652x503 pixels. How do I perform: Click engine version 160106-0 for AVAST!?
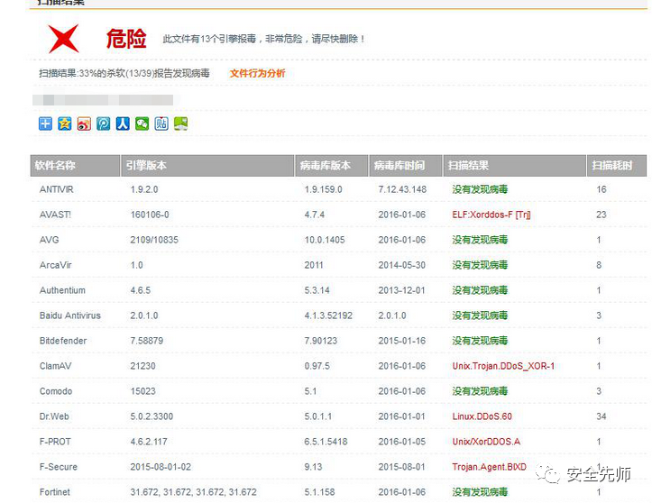pyautogui.click(x=150, y=215)
